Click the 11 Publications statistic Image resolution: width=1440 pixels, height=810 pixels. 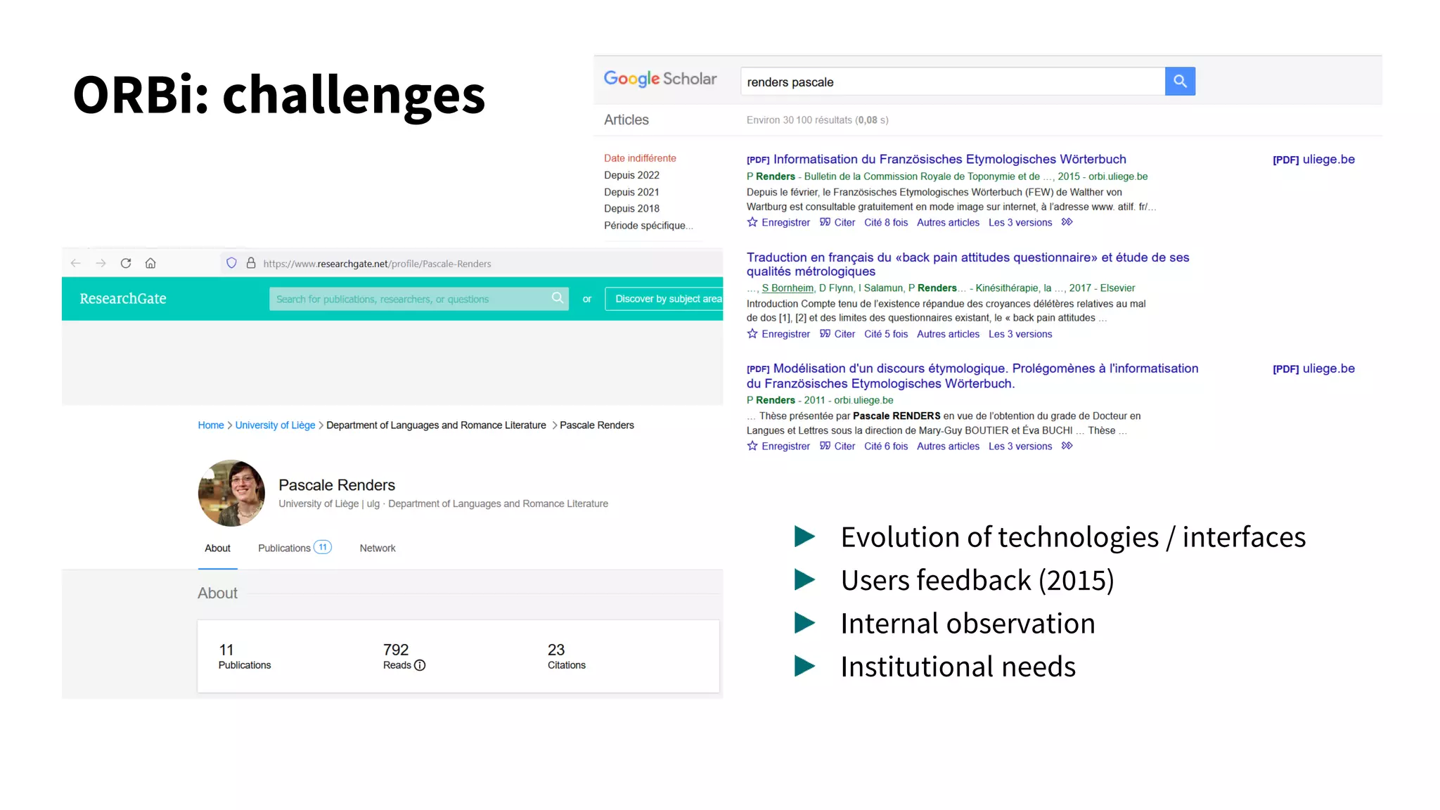pos(244,657)
